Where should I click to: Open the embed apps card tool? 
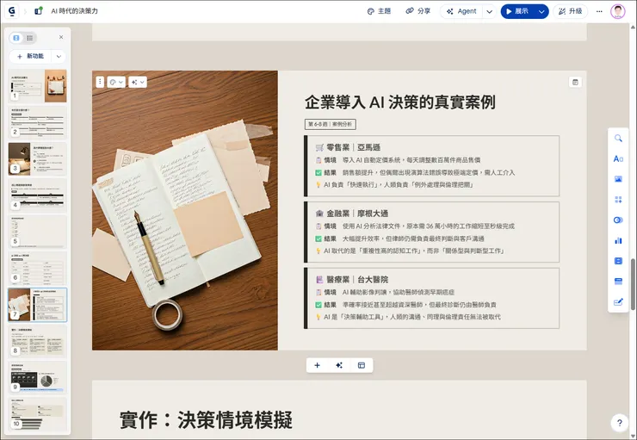pos(618,282)
